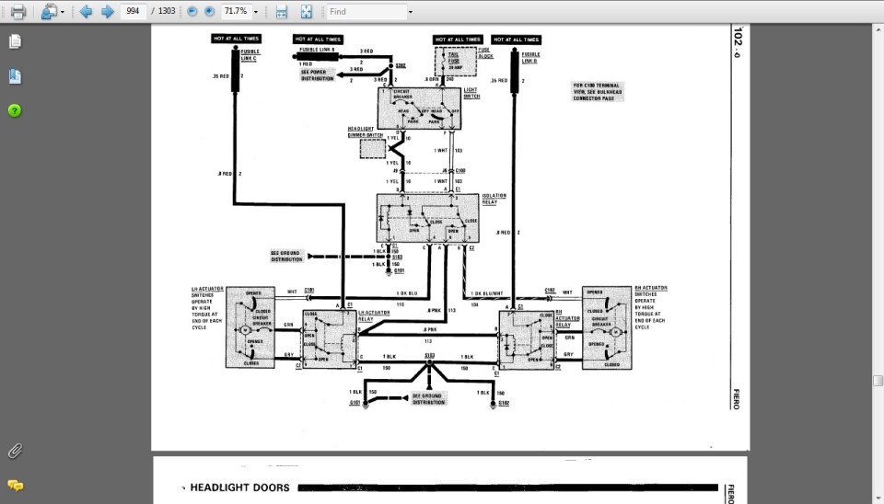The image size is (884, 504).
Task: Click the fit full page icon
Action: (x=306, y=11)
